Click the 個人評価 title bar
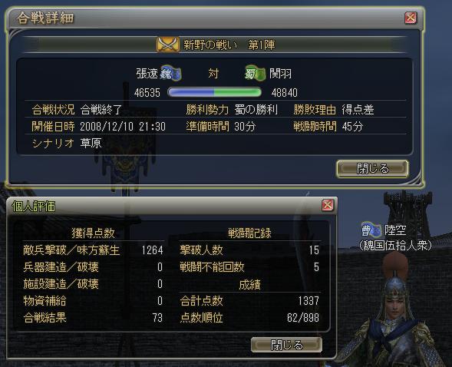 [x=172, y=206]
